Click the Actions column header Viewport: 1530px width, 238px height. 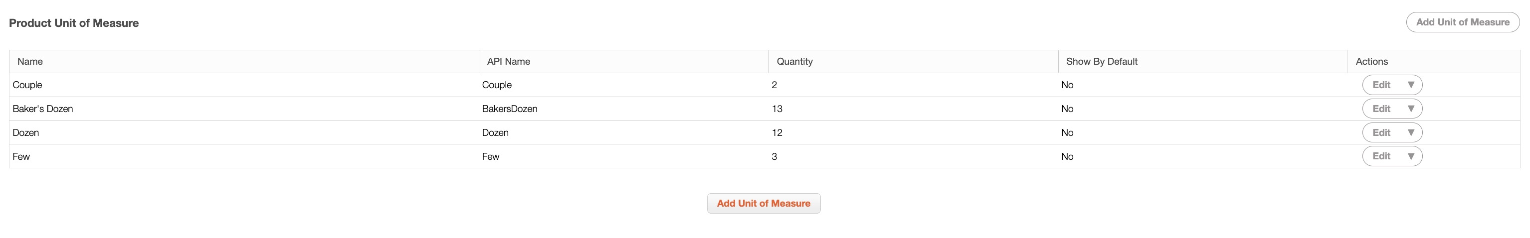pos(1371,62)
